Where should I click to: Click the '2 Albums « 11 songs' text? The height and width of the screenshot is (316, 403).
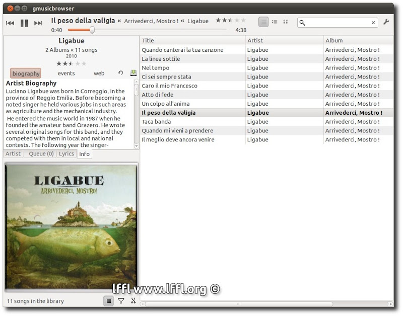click(x=71, y=50)
